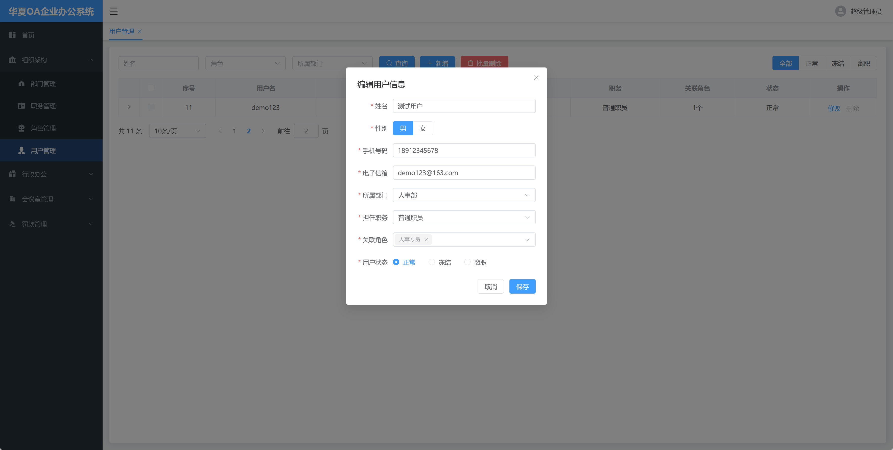Choose 女 as gender
Viewport: 893px width, 450px height.
[x=422, y=128]
